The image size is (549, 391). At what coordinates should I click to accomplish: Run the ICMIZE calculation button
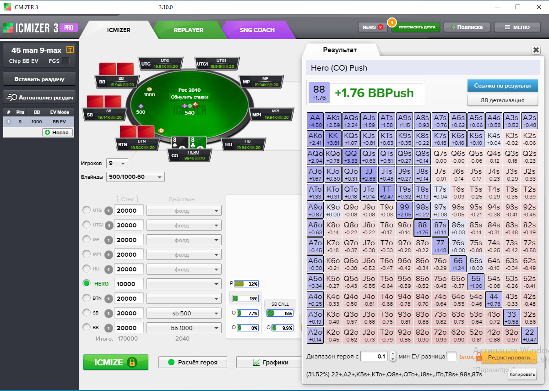pyautogui.click(x=115, y=362)
